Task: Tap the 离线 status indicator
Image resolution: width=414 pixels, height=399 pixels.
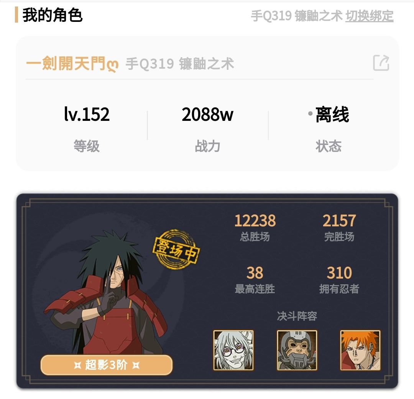Action: 329,114
